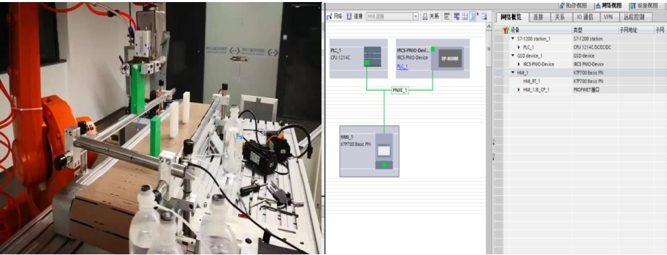Click the 网络 (Network) toolbar button
This screenshot has width=667, height=255.
(335, 16)
